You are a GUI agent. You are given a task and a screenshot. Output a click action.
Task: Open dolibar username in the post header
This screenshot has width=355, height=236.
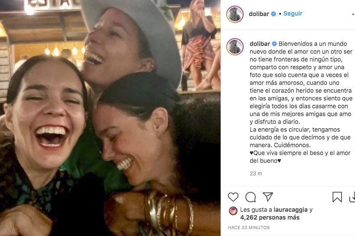259,14
